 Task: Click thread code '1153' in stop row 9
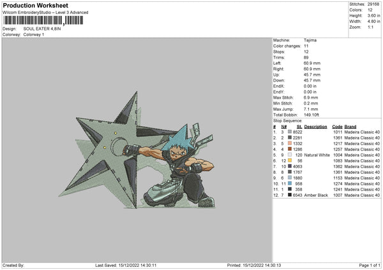[338, 178]
